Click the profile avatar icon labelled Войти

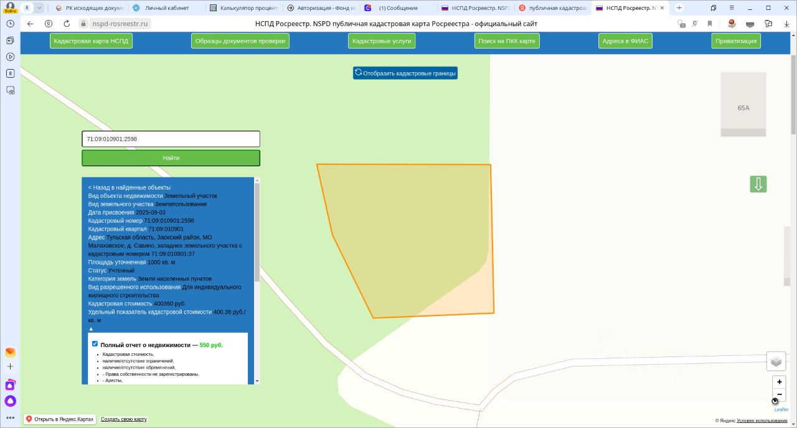pyautogui.click(x=10, y=7)
